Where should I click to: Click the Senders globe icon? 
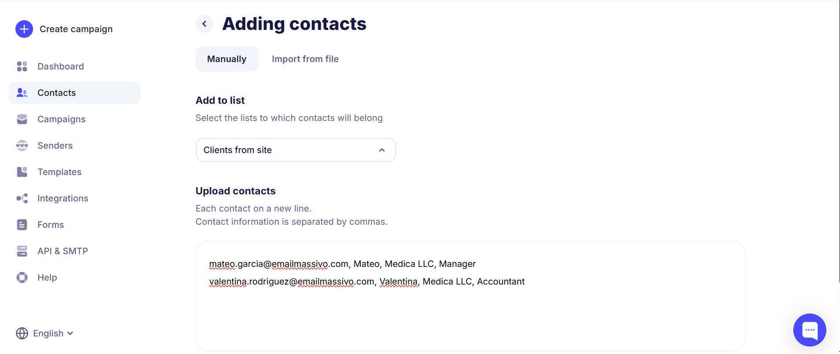pos(22,146)
